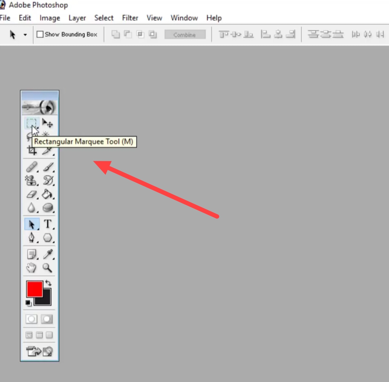Choose the Eyedropper tool
This screenshot has width=389, height=382.
[x=48, y=254]
